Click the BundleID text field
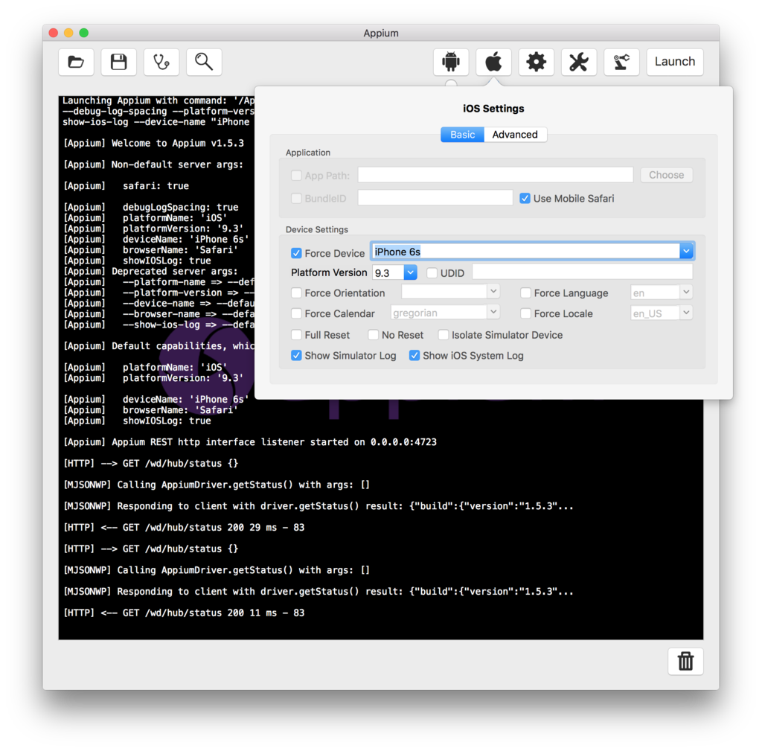The height and width of the screenshot is (751, 762). [435, 198]
